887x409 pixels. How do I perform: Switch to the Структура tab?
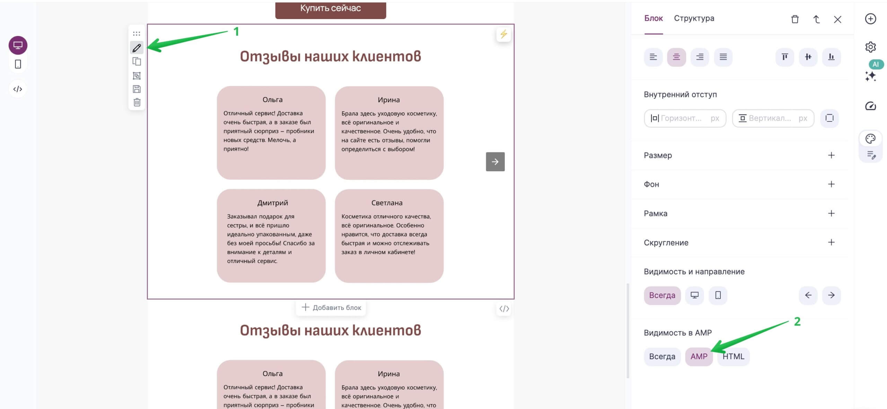tap(694, 18)
